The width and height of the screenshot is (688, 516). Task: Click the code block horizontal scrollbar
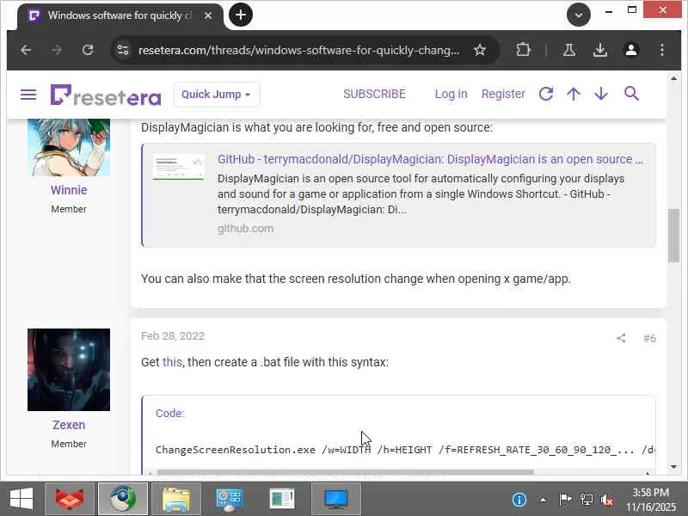click(346, 472)
